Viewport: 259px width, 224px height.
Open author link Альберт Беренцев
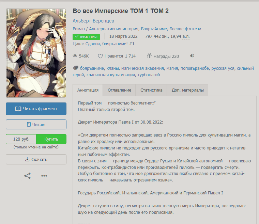pyautogui.click(x=93, y=21)
